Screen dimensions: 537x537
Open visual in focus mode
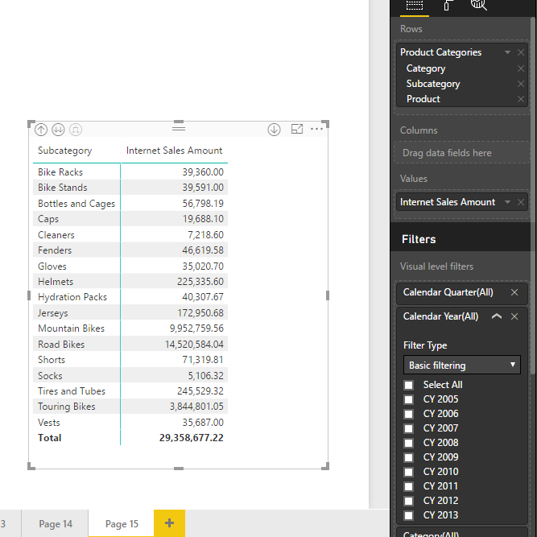pyautogui.click(x=297, y=129)
